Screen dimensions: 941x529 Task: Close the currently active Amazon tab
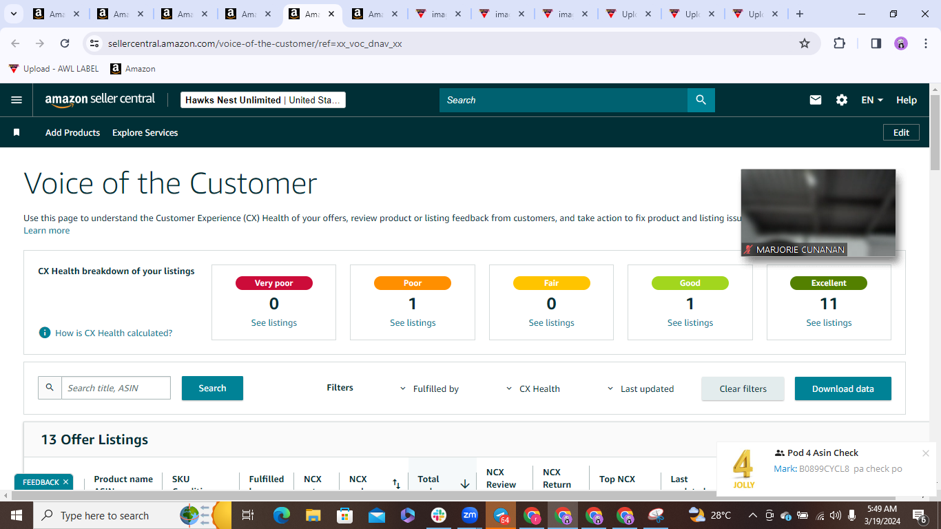coord(333,14)
